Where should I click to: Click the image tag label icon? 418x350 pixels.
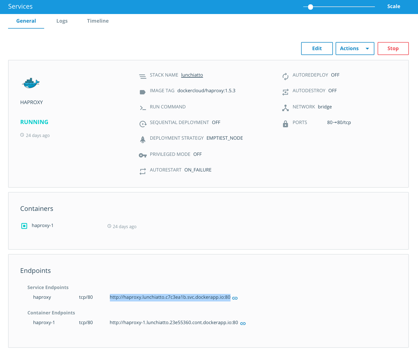[x=143, y=92]
